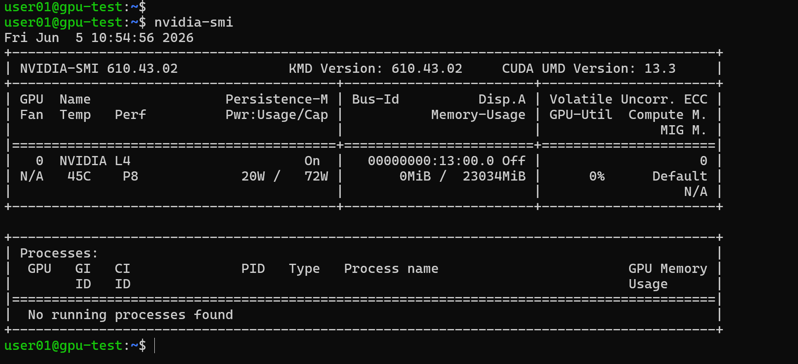Click the Bus-Id value 00000000:13:00.0
798x364 pixels.
pyautogui.click(x=431, y=161)
